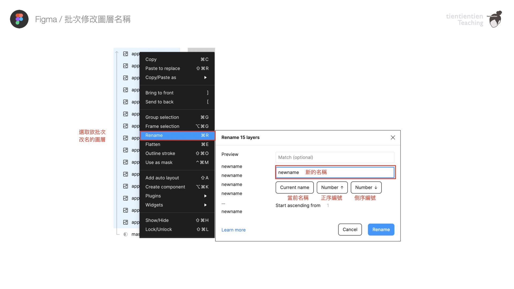
Task: Click the half-circle mask layer icon at the bottom
Action: point(126,234)
